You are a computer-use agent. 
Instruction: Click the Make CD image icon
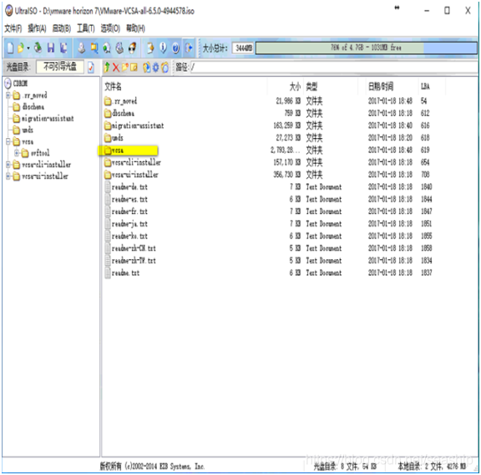81,48
